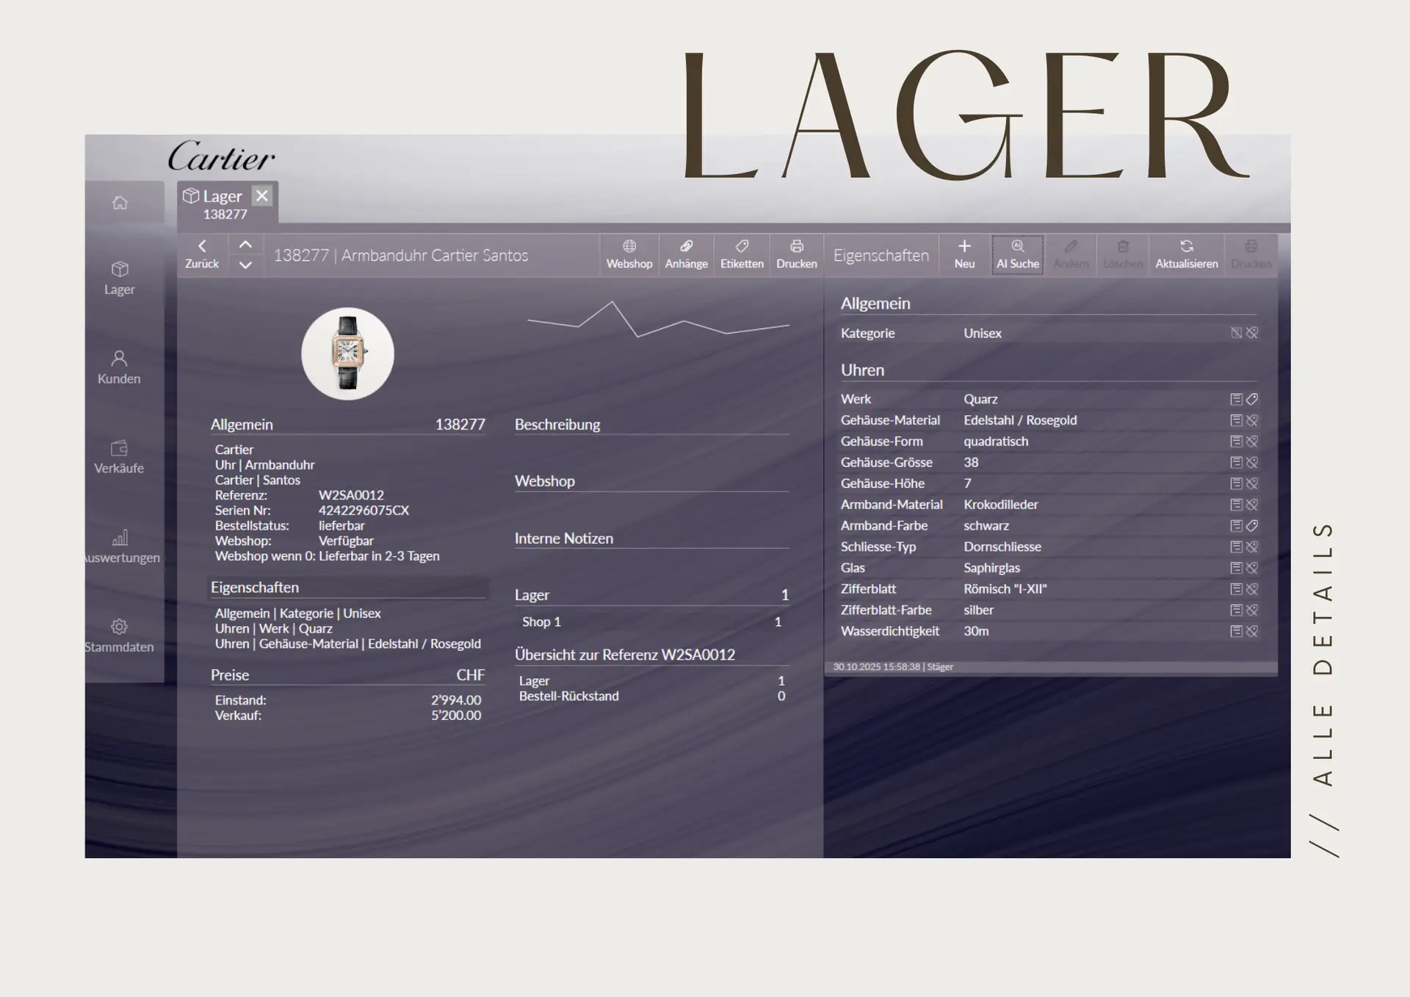Image resolution: width=1410 pixels, height=997 pixels.
Task: Click disabled text icon on Kategorie row
Action: [1237, 333]
